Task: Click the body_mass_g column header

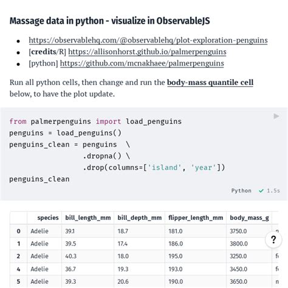Action: 249,218
